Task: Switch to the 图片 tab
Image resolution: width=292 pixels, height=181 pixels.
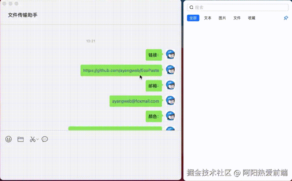Action: [222, 18]
